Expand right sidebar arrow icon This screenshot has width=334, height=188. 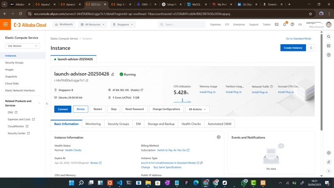point(329,171)
